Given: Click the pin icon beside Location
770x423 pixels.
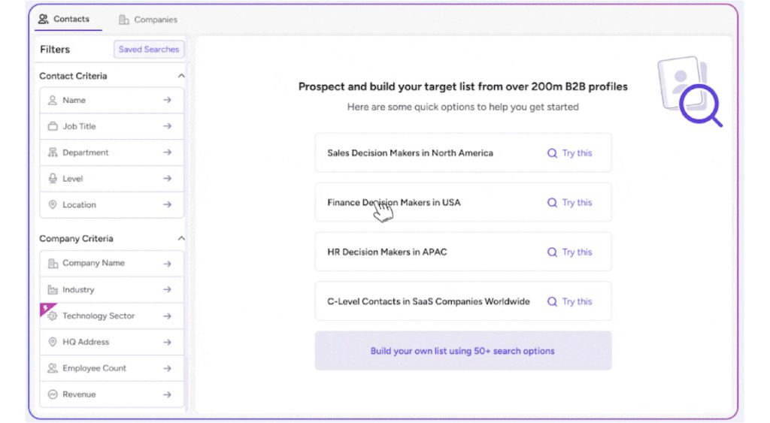Looking at the screenshot, I should click(x=53, y=204).
